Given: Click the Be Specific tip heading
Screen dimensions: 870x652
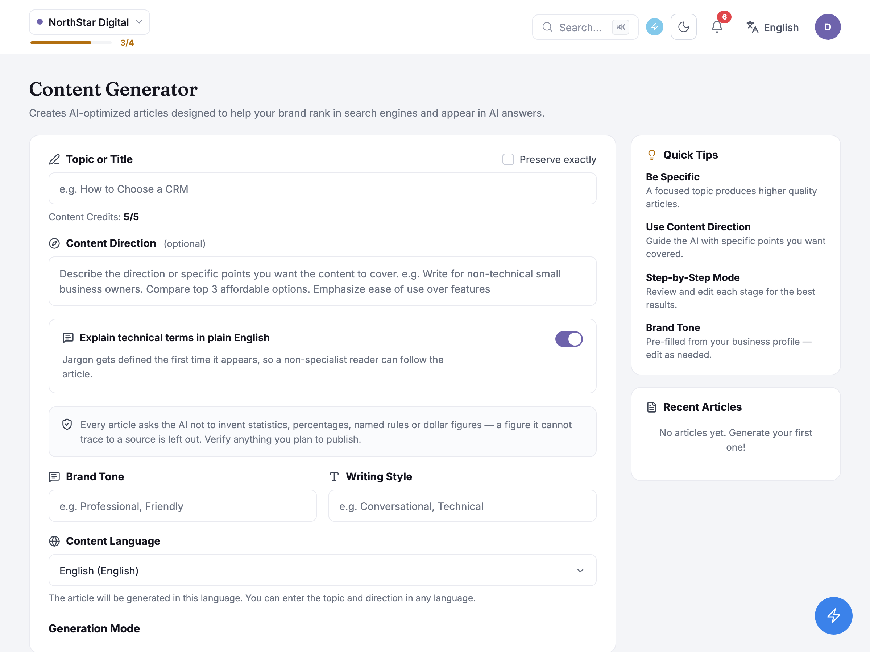Looking at the screenshot, I should tap(672, 176).
